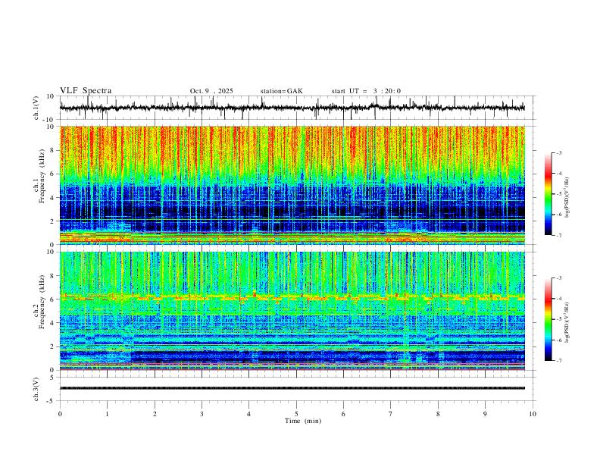Click the "ch.3(V)" axis label
This screenshot has width=600, height=464.
click(36, 389)
